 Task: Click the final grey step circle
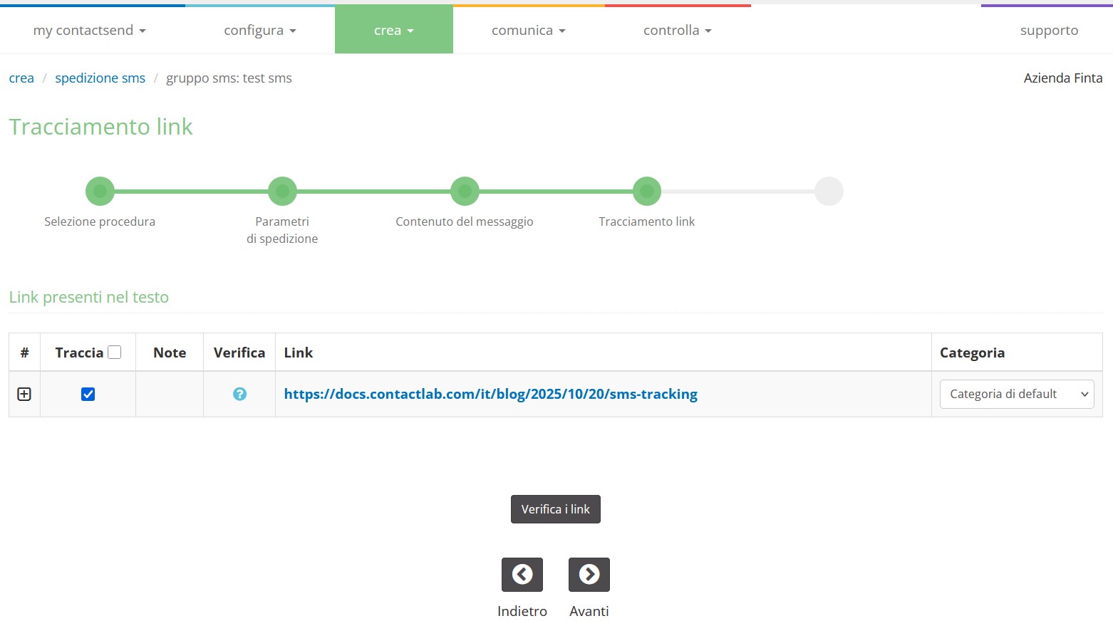coord(829,191)
